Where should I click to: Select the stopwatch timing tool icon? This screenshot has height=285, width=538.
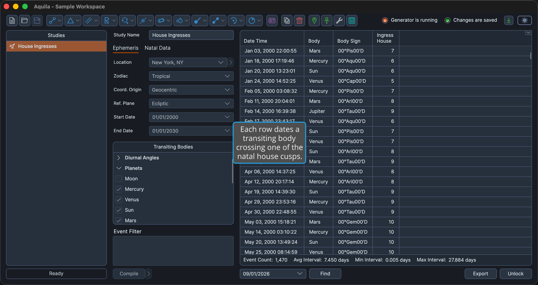click(179, 21)
